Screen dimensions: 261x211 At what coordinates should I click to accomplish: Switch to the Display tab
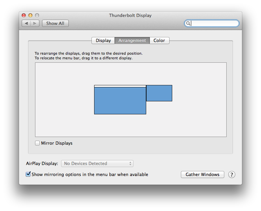[x=103, y=41]
